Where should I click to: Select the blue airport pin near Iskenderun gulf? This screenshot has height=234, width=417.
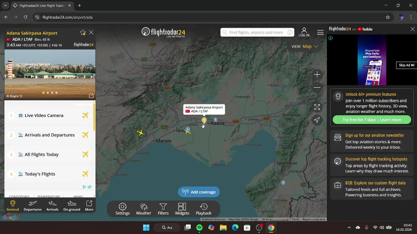point(283,183)
